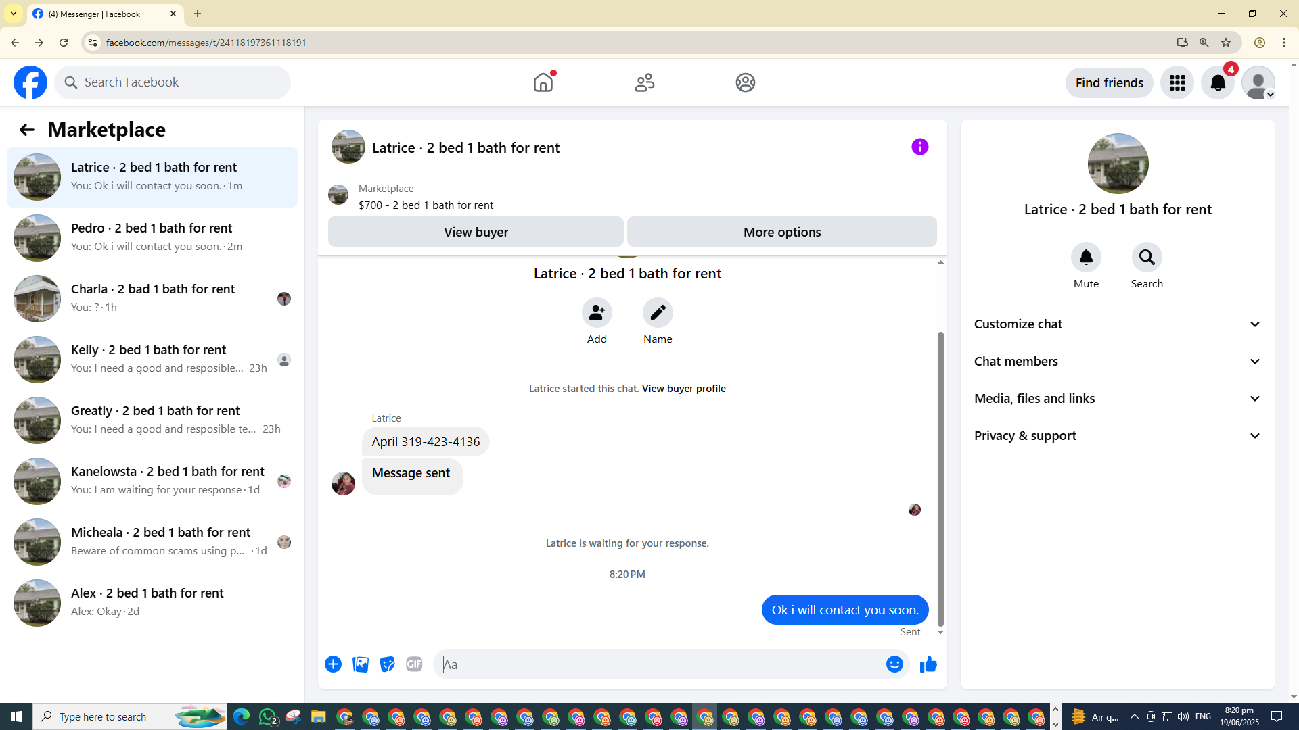Expand the Privacy & support section

point(1118,436)
